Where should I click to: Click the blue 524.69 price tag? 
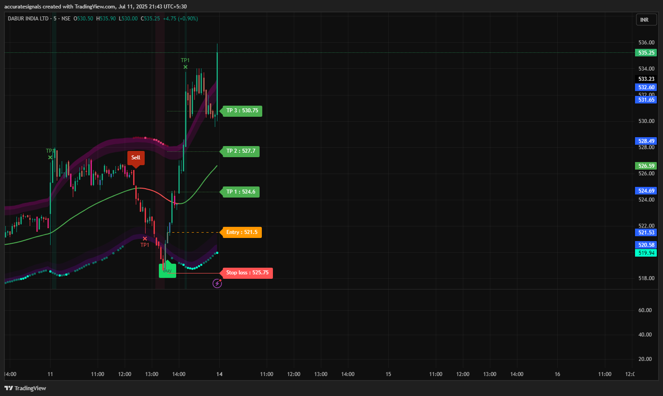[646, 191]
